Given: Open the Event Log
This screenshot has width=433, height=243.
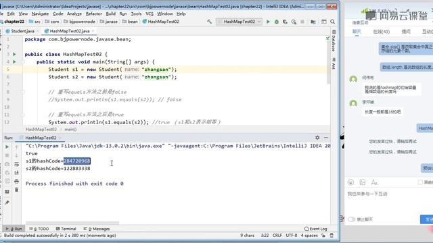Looking at the screenshot, I should coord(316,229).
